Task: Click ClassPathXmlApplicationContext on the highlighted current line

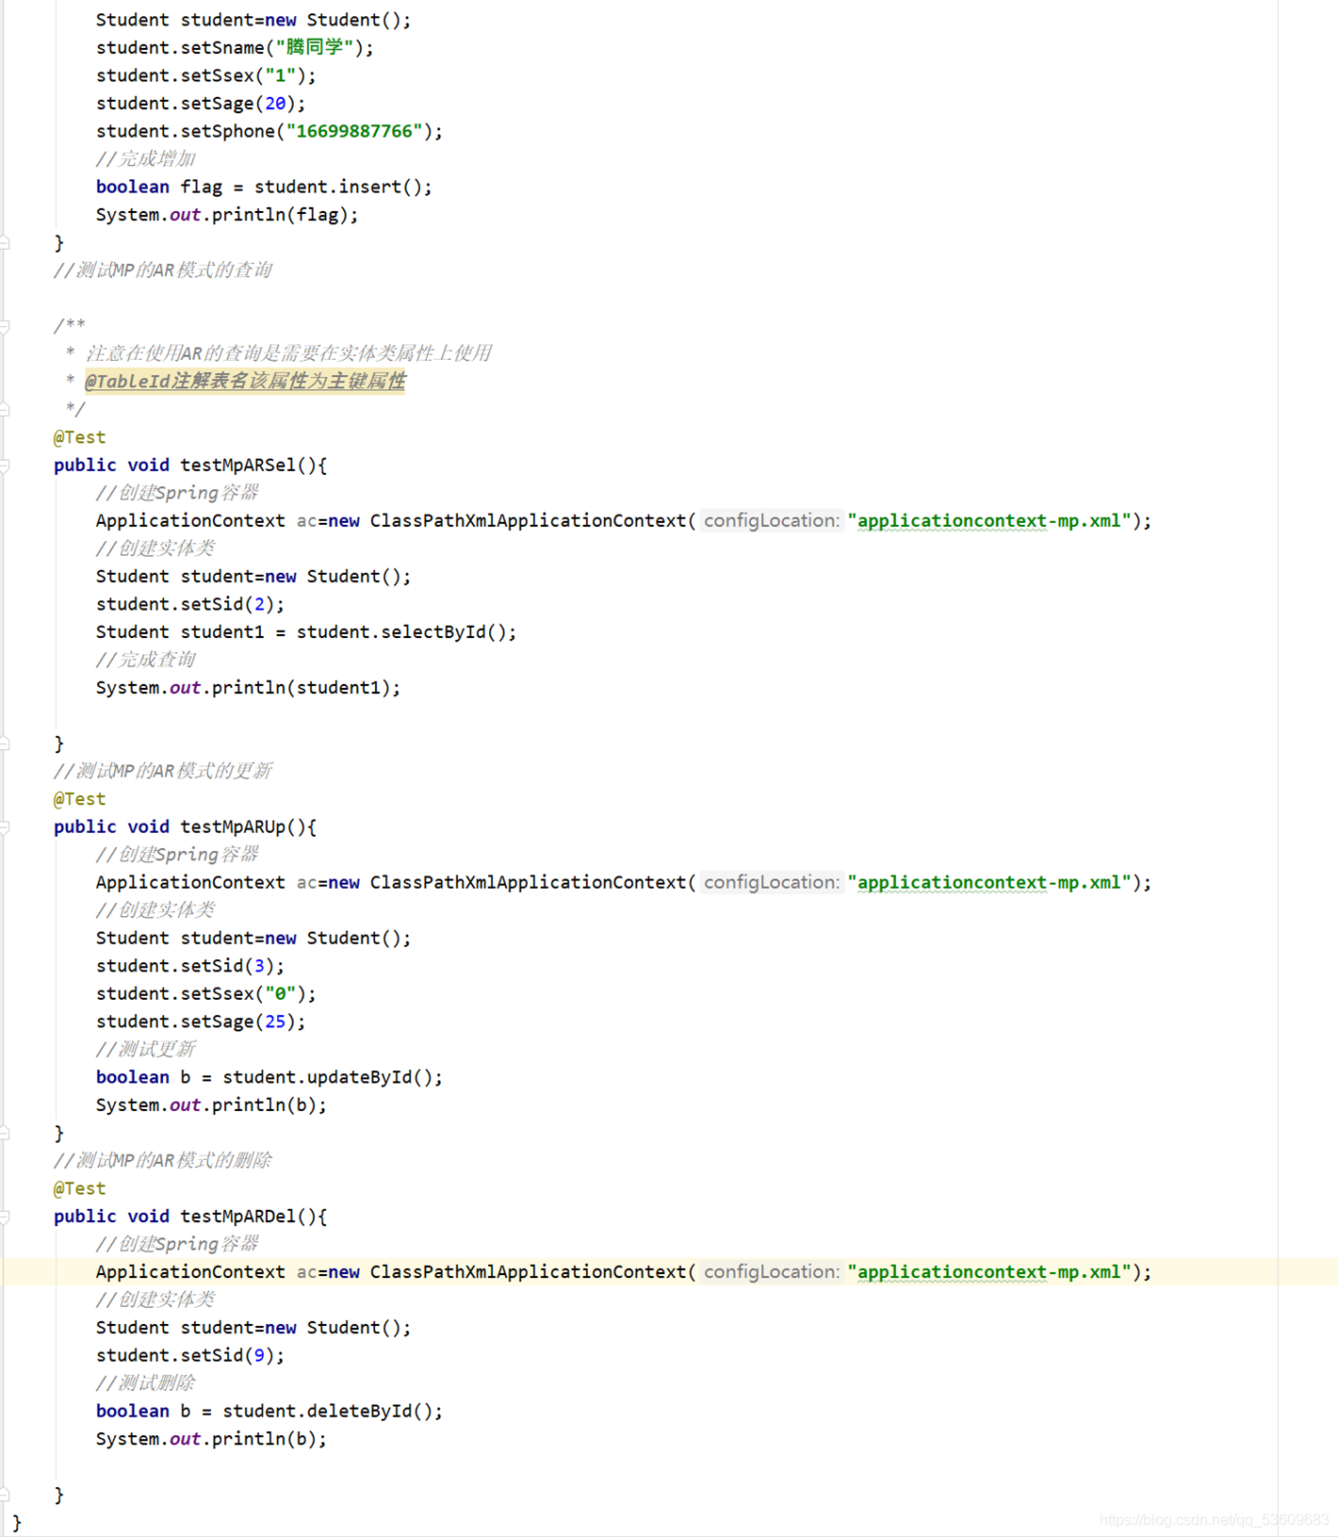Action: point(528,1271)
